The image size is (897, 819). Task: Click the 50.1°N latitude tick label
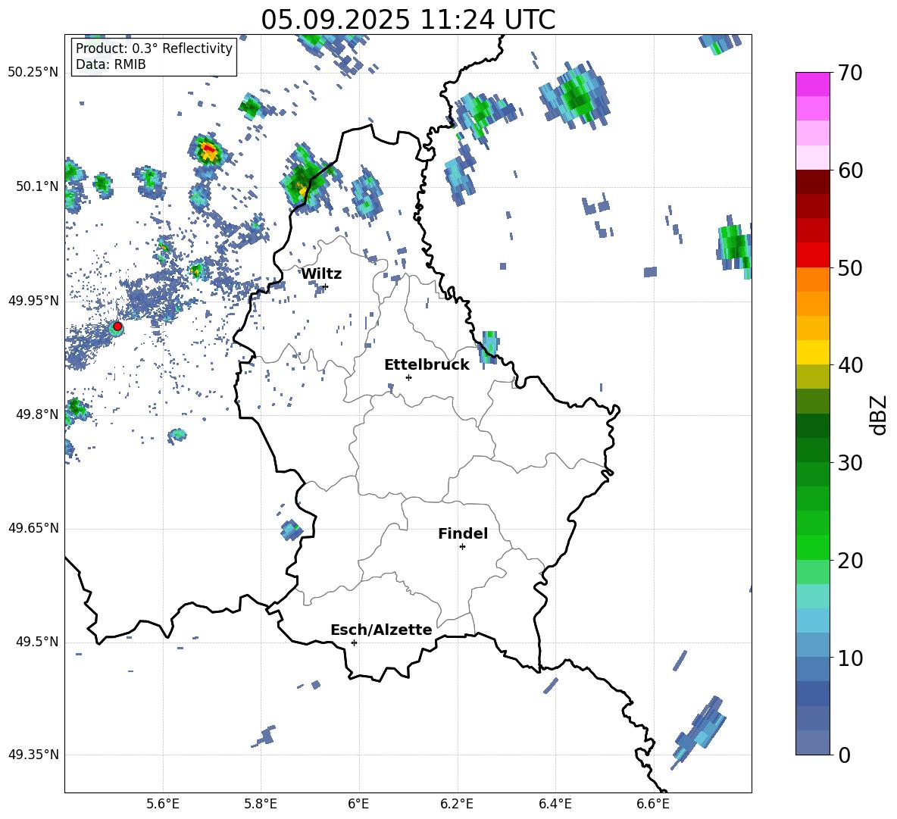(x=36, y=186)
